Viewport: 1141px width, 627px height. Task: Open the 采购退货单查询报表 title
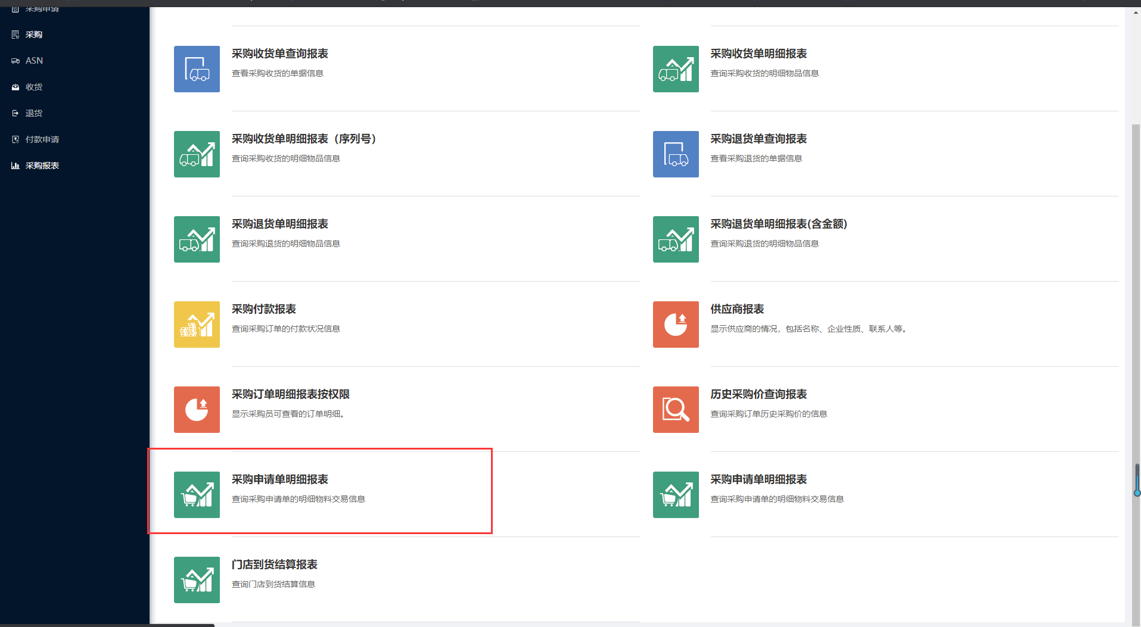pyautogui.click(x=758, y=139)
